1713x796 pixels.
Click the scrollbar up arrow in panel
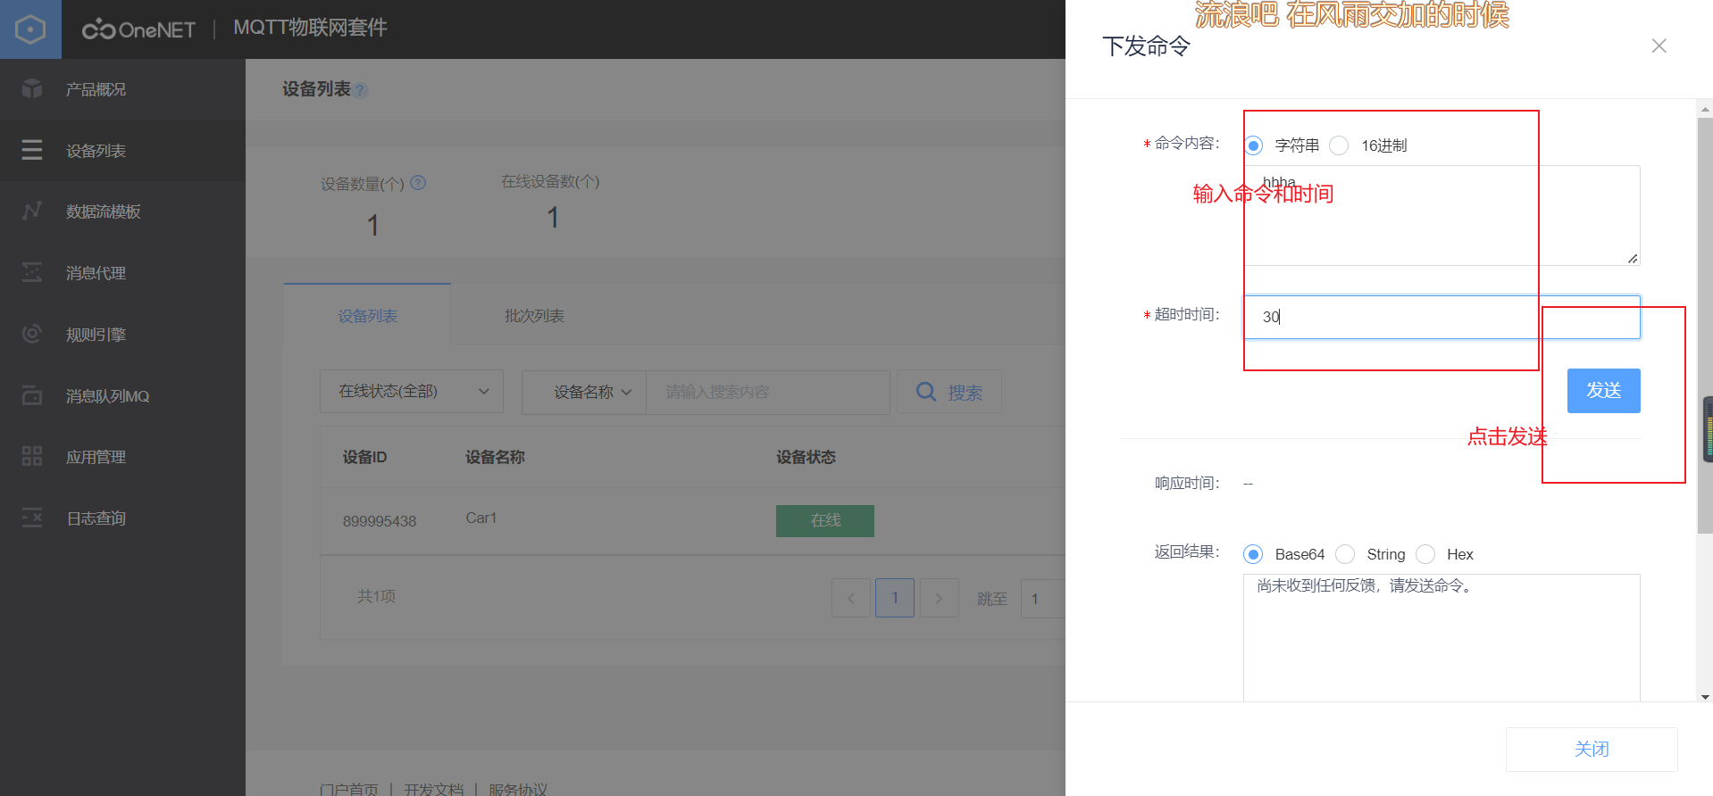pos(1705,109)
